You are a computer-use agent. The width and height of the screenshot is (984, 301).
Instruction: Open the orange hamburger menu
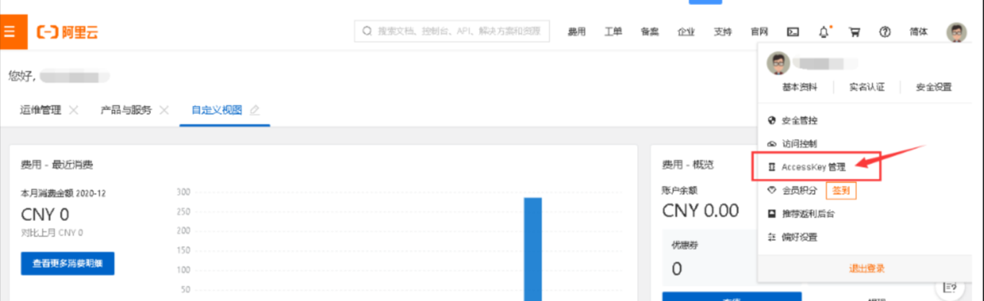pyautogui.click(x=10, y=32)
